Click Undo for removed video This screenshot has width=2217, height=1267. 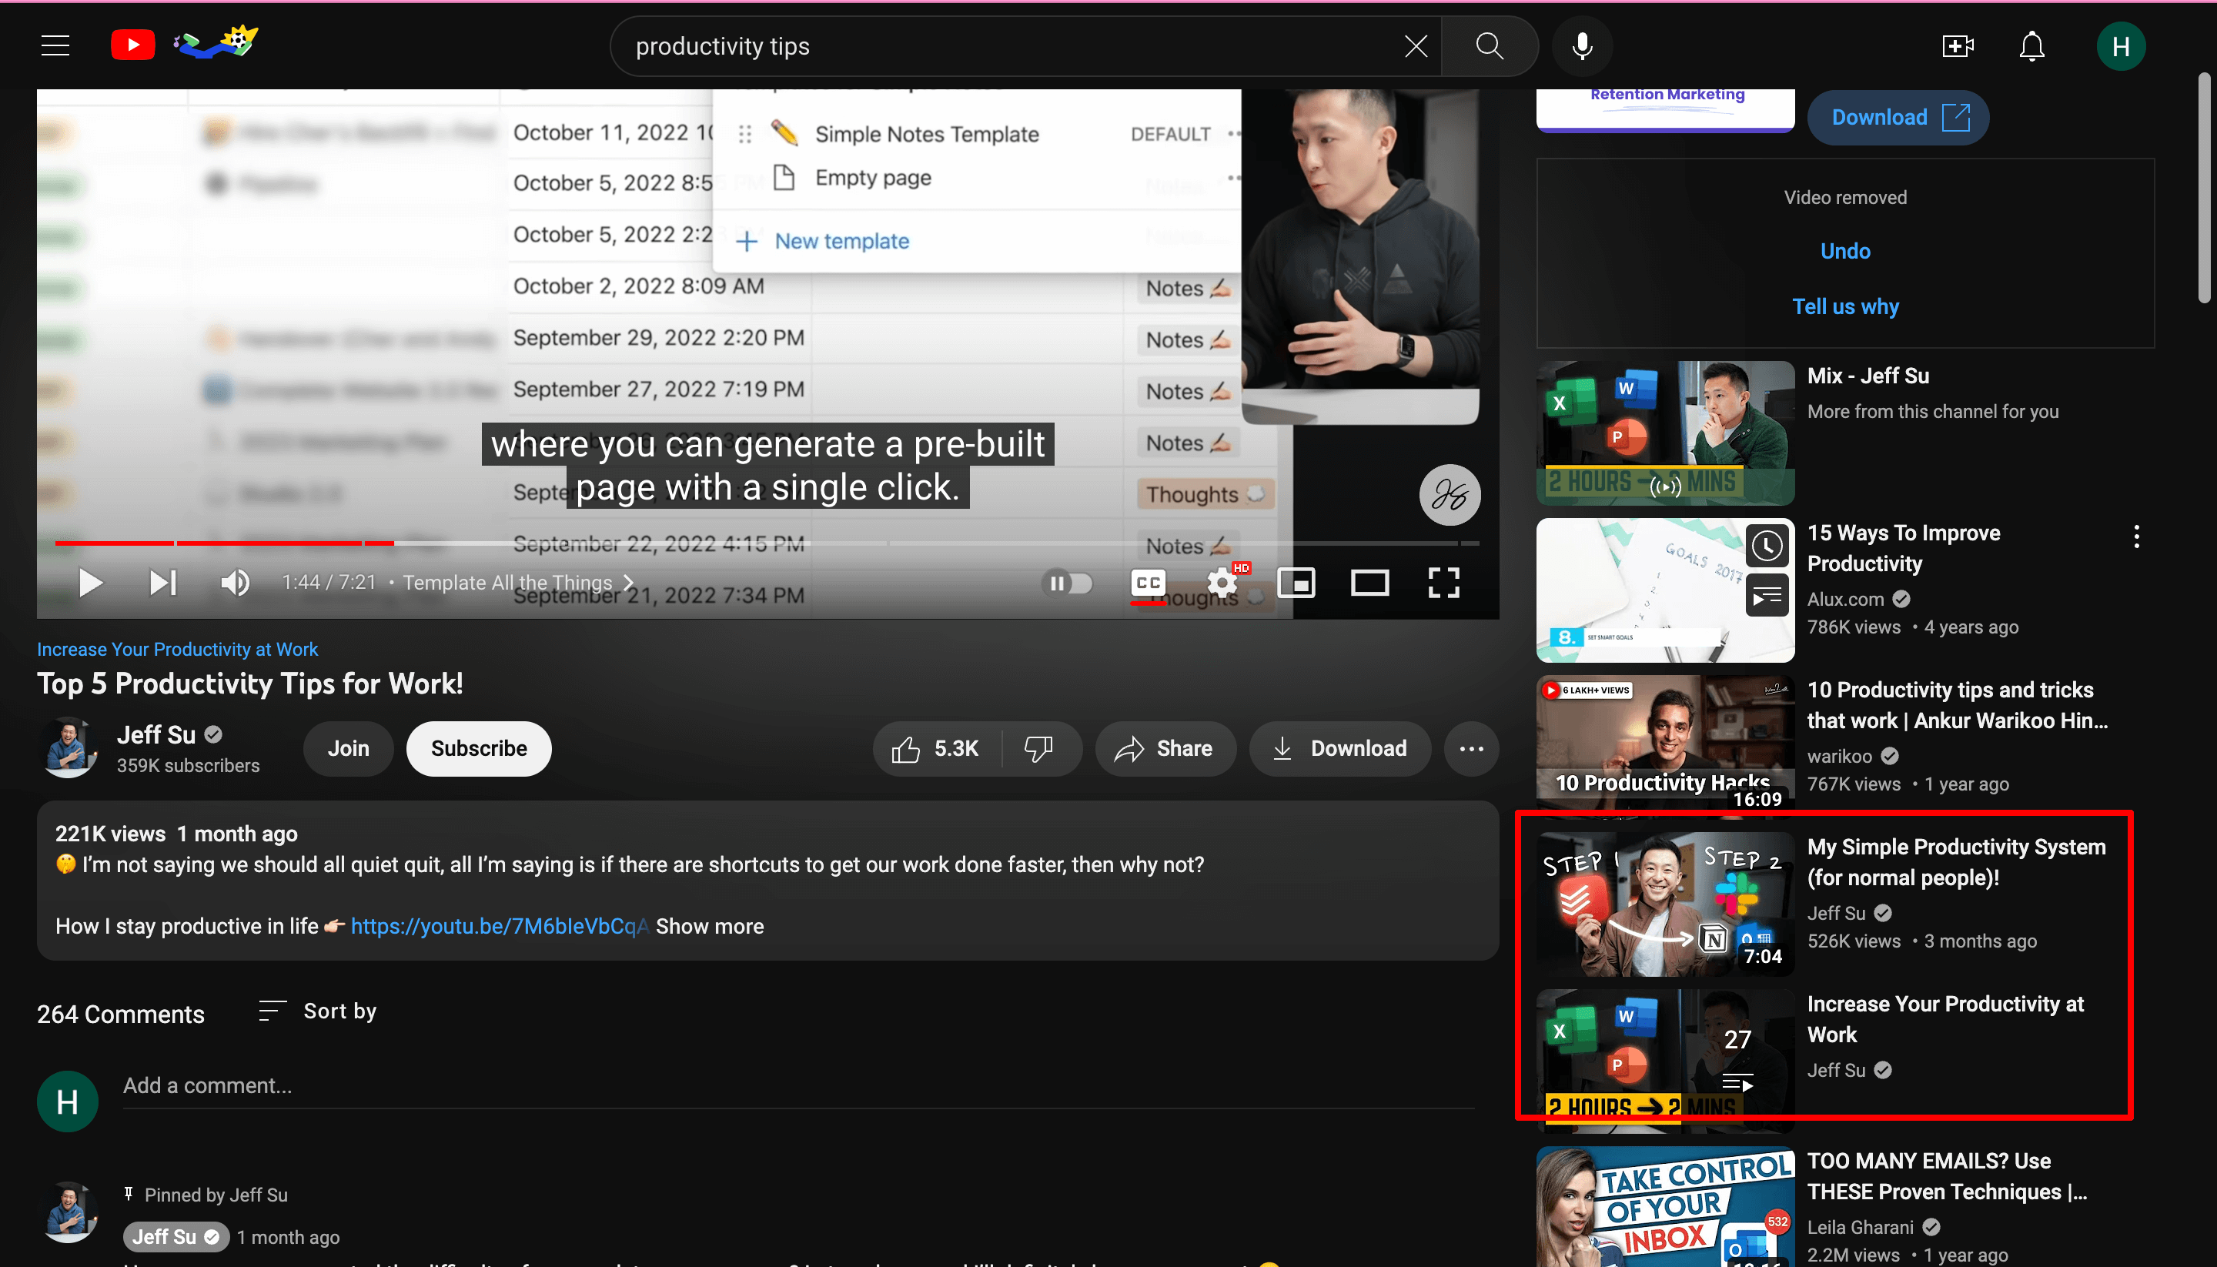click(1844, 251)
